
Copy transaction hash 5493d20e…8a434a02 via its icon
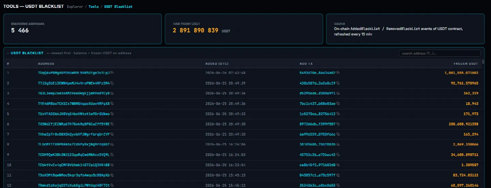pyautogui.click(x=338, y=73)
